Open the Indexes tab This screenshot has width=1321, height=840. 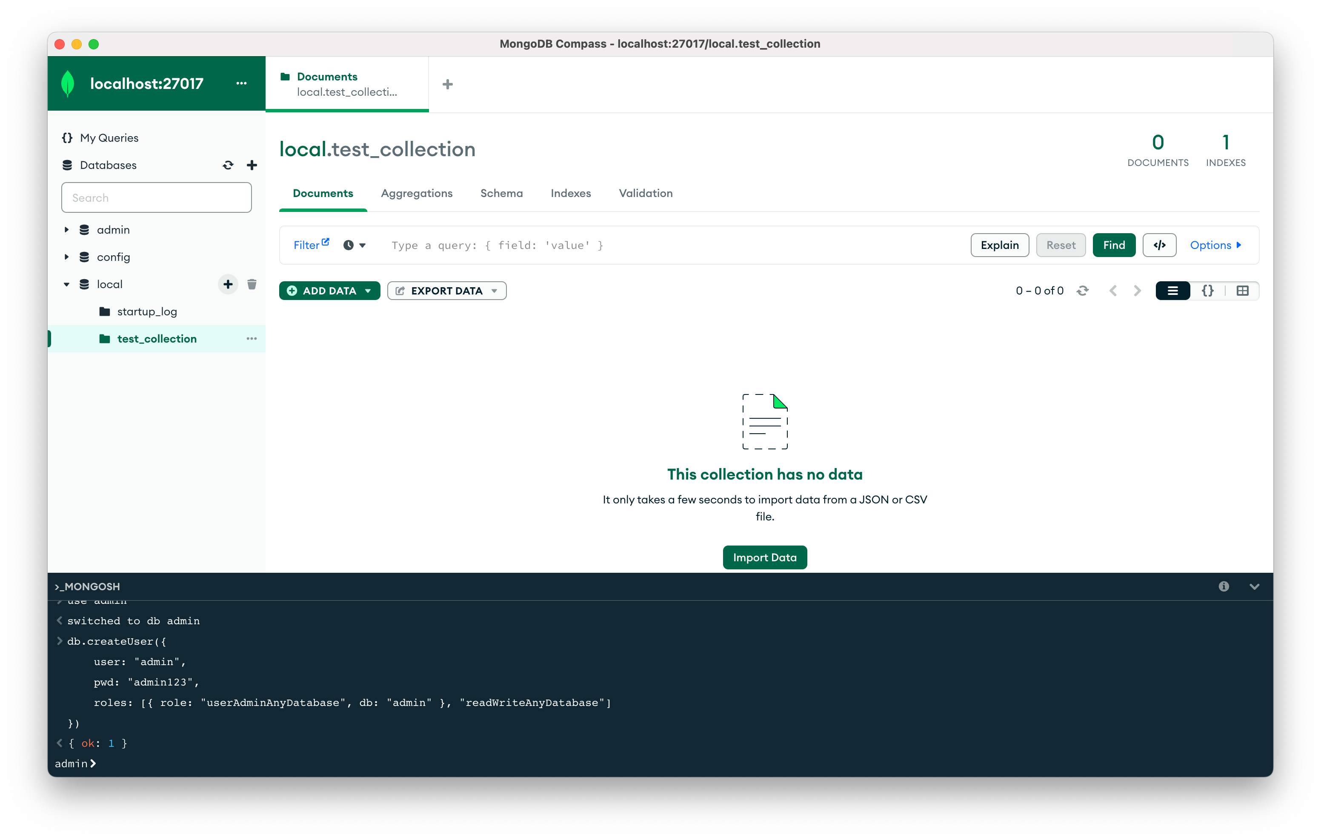571,193
